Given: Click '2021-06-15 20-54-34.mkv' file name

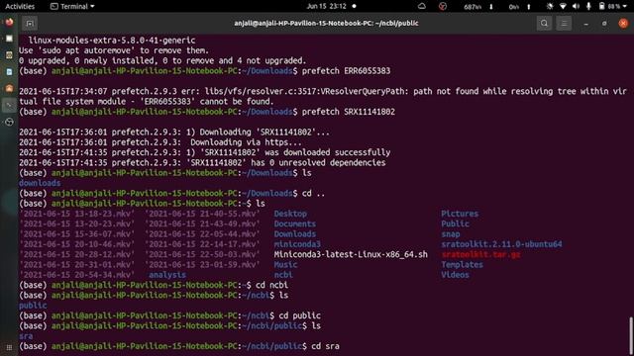Looking at the screenshot, I should 77,275.
